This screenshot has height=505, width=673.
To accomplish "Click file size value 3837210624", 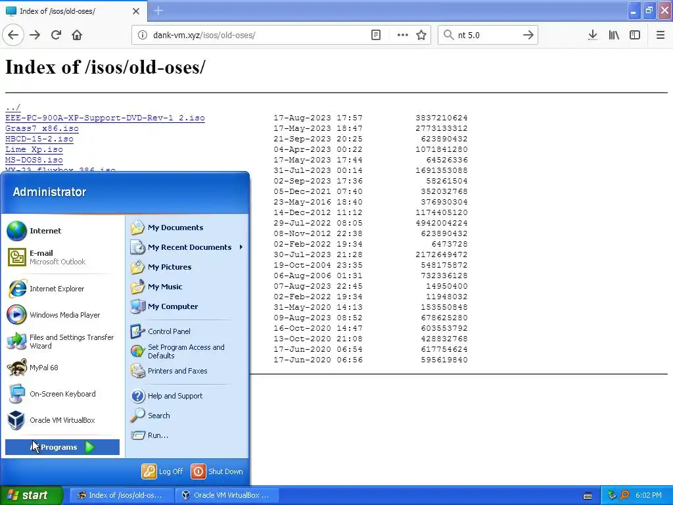I will [441, 118].
